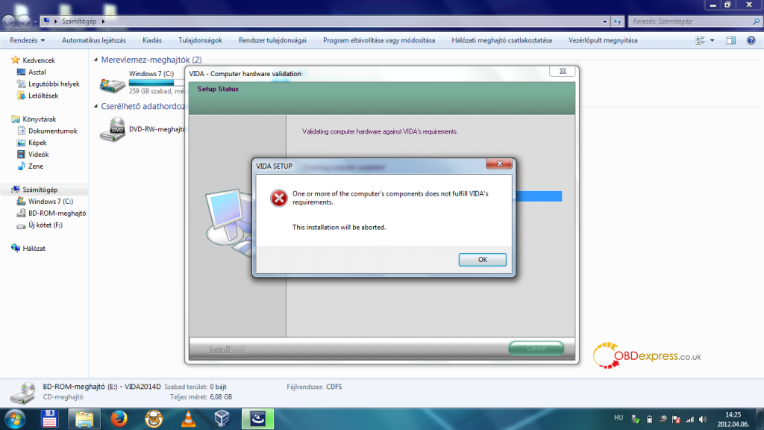Screen dimensions: 764x430
Task: Open Vezérlőpult megnyitása in the toolbar
Action: coord(603,40)
